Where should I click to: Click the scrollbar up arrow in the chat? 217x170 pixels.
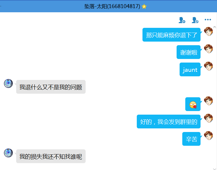[x=214, y=27]
